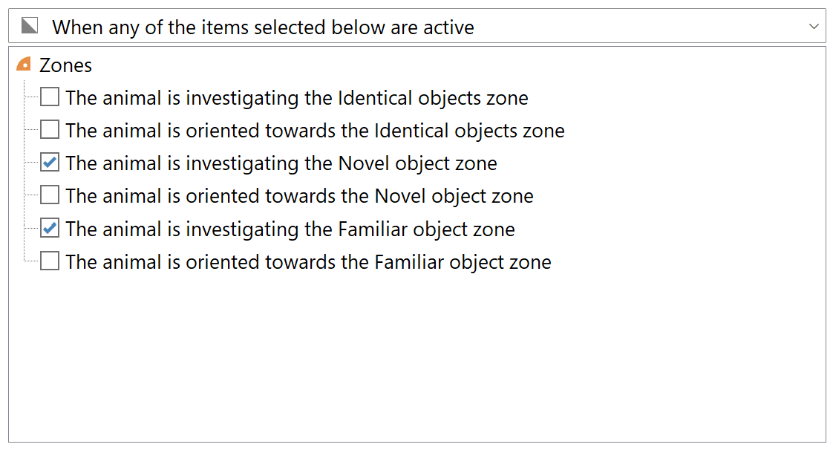This screenshot has width=833, height=450.
Task: Open the dropdown using the chevron arrow
Action: pyautogui.click(x=814, y=27)
